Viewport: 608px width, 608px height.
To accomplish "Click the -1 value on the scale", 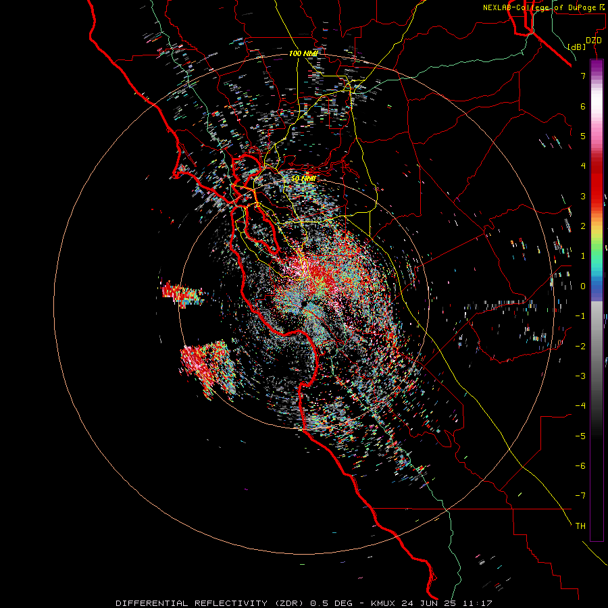I will tap(580, 316).
